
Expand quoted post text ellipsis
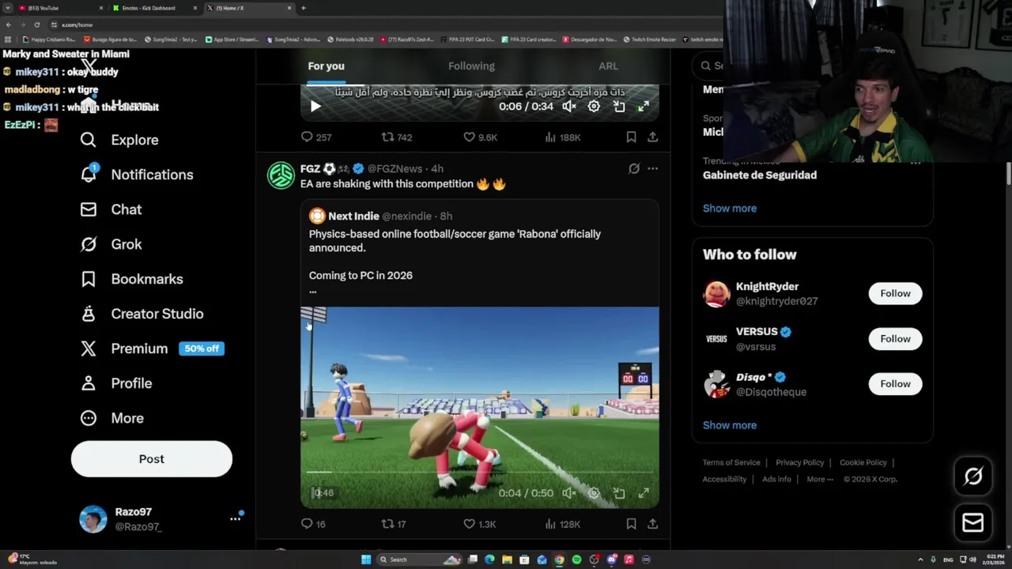312,291
